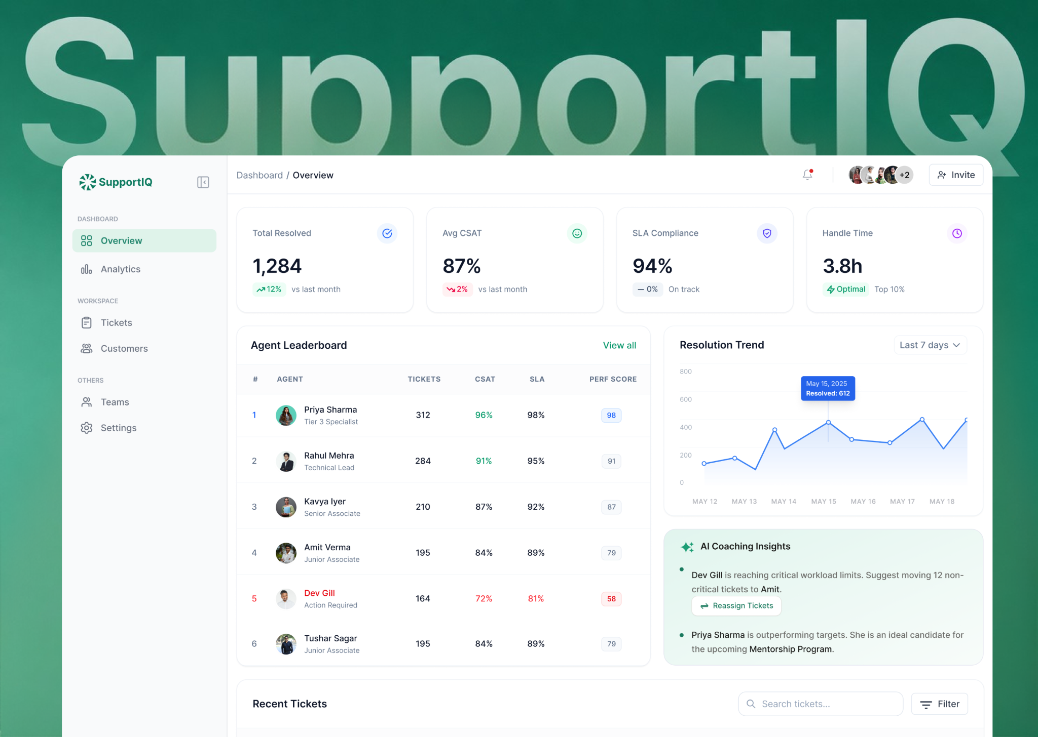This screenshot has height=737, width=1038.
Task: Sort by the TICKETS column header
Action: click(x=424, y=379)
